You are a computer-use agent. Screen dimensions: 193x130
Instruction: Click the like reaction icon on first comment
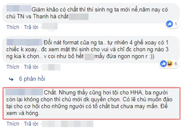click(170, 24)
